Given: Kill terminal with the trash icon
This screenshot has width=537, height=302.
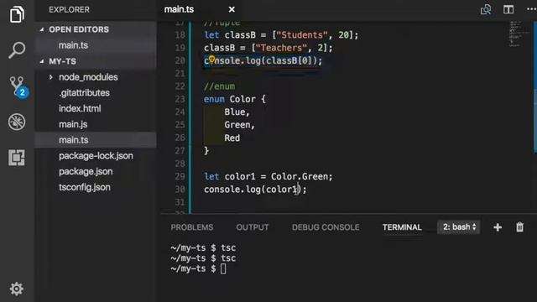Looking at the screenshot, I should (520, 227).
